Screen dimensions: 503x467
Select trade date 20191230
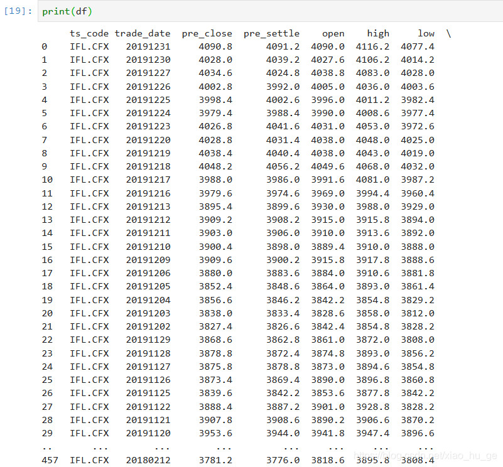tap(148, 60)
